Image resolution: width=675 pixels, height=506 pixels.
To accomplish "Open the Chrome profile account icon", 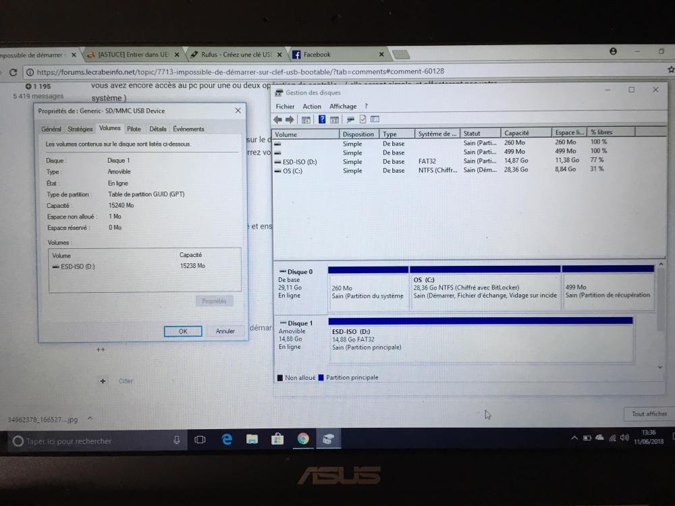I will pos(613,52).
